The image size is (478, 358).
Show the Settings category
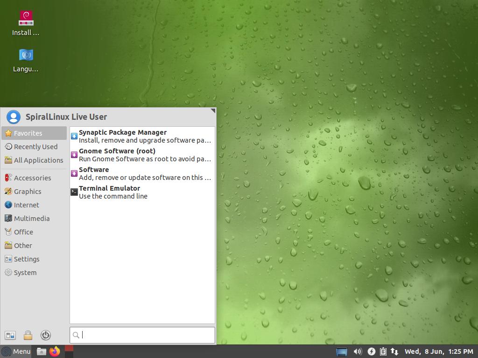(x=34, y=259)
